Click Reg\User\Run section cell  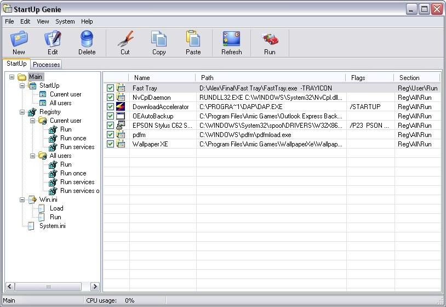418,88
